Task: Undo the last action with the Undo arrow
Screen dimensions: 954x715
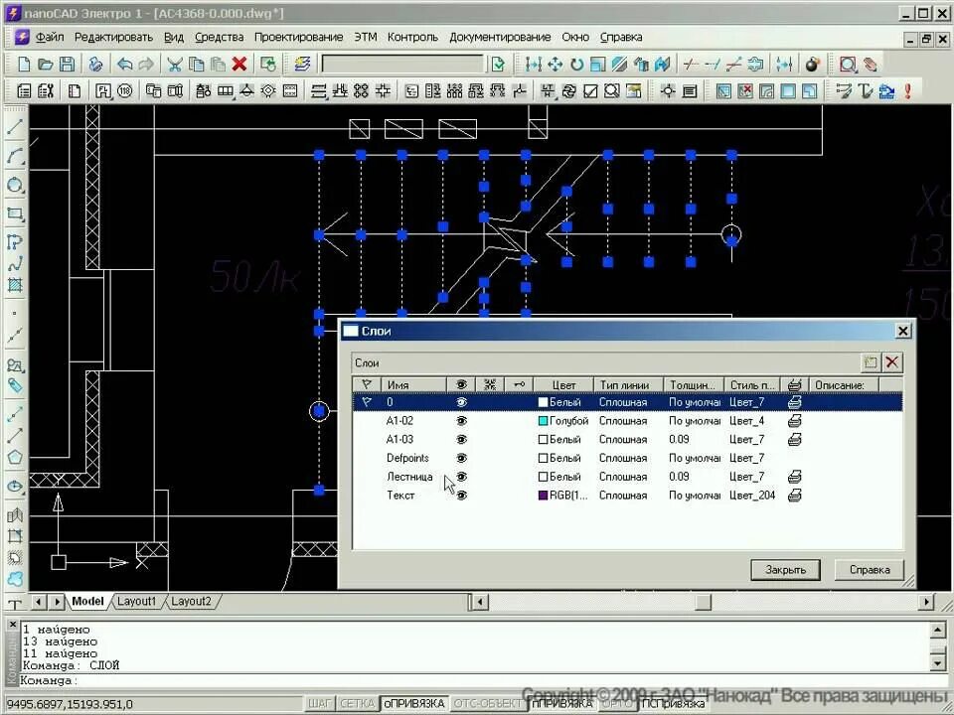Action: point(124,64)
